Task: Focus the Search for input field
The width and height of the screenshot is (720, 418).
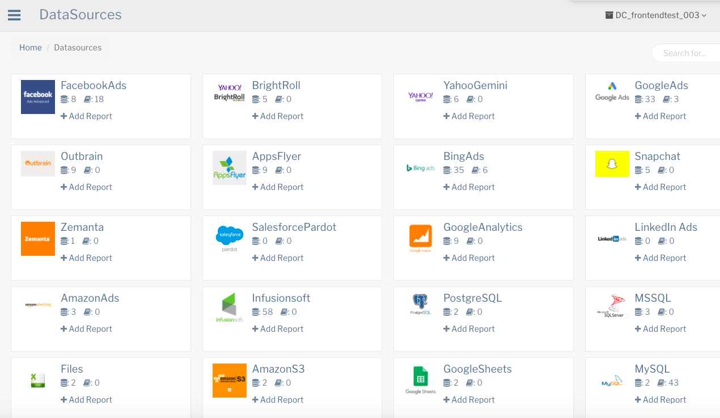Action: [686, 53]
